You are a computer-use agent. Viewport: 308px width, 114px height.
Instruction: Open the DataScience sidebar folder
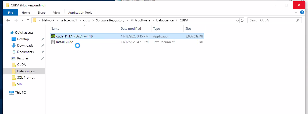click(x=26, y=71)
